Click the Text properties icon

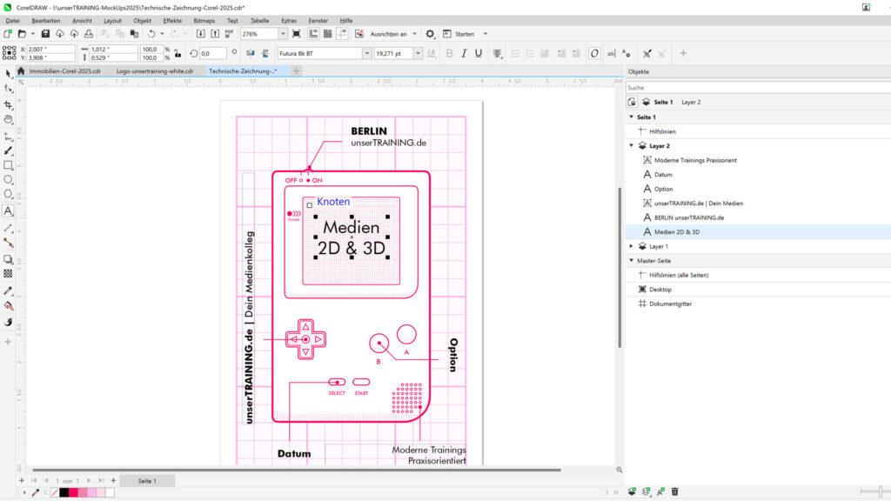pos(626,53)
